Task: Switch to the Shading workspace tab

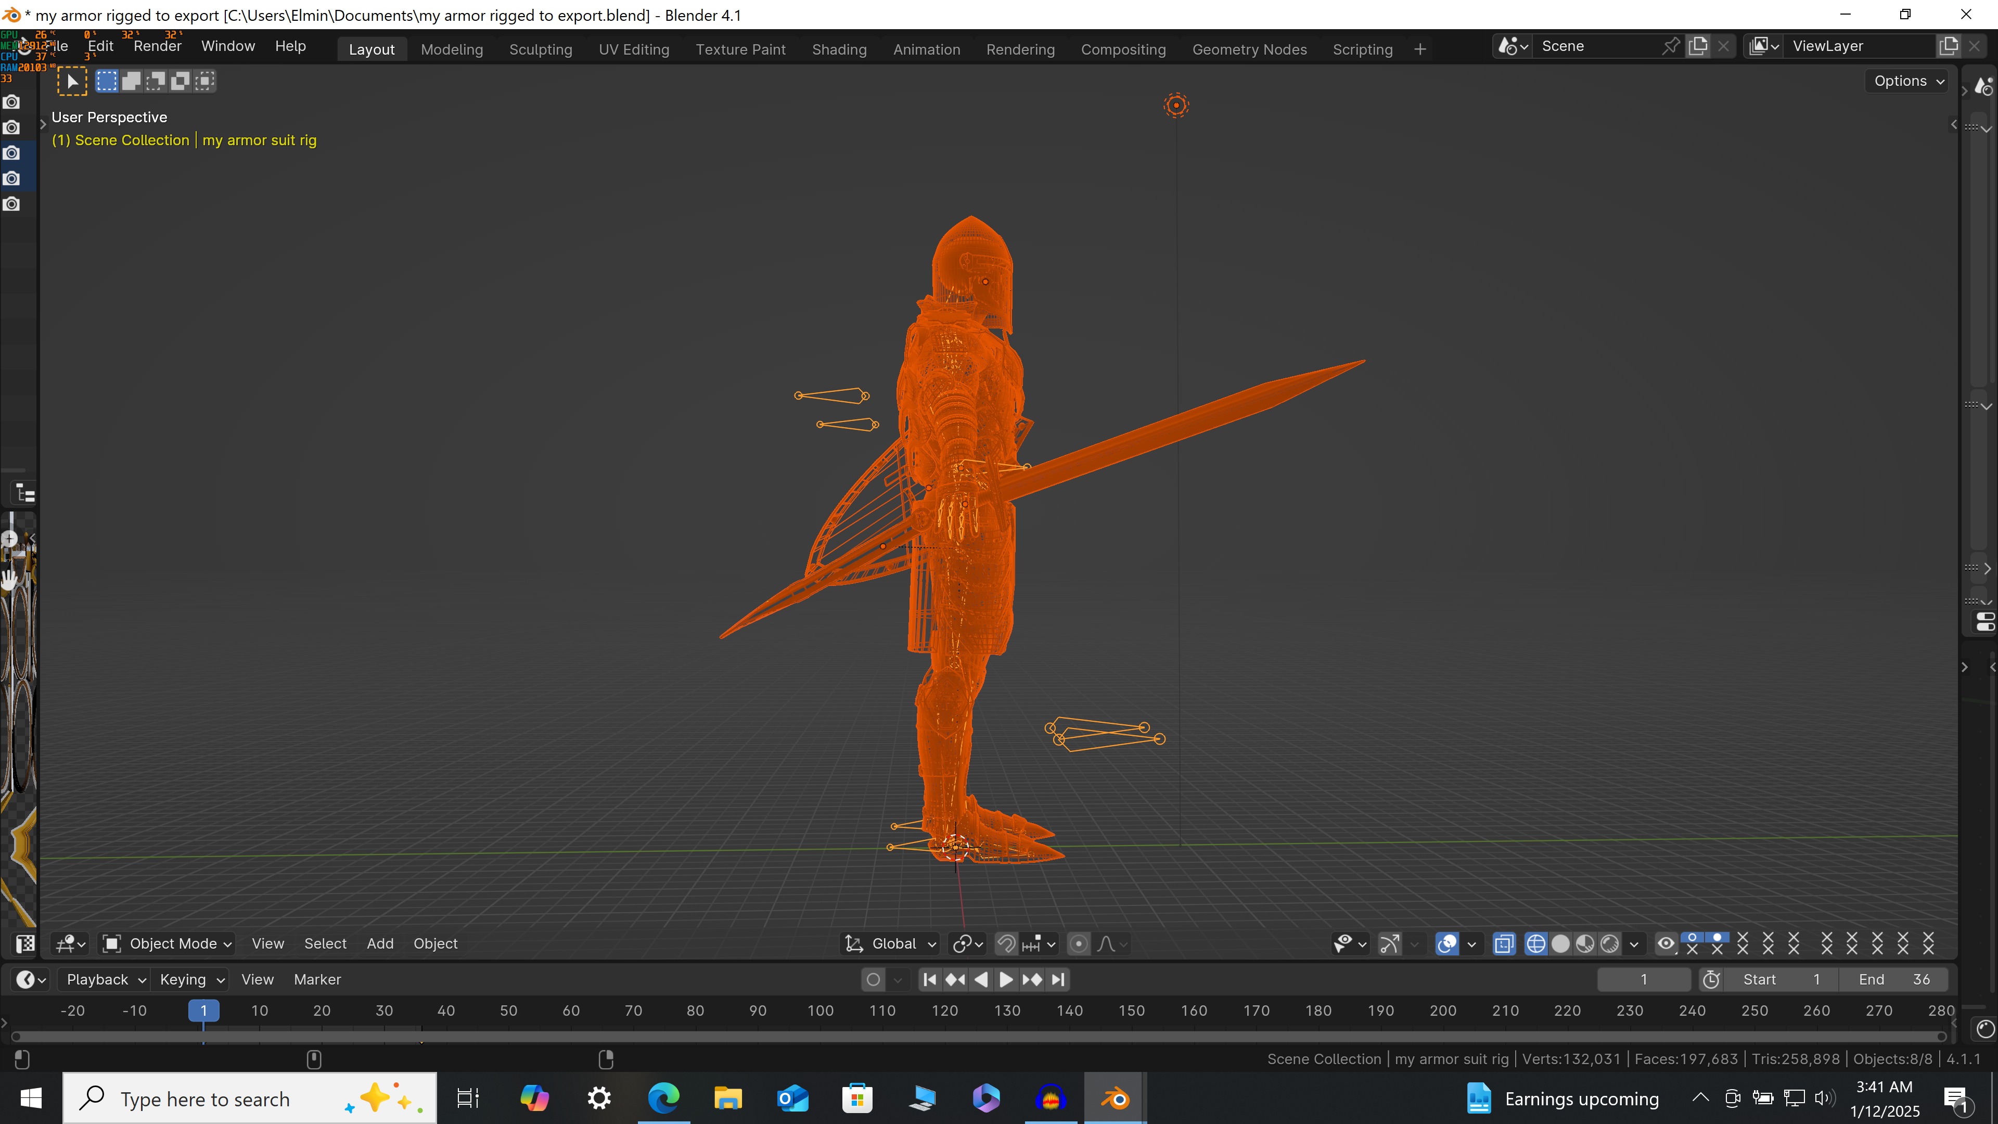Action: [x=839, y=49]
